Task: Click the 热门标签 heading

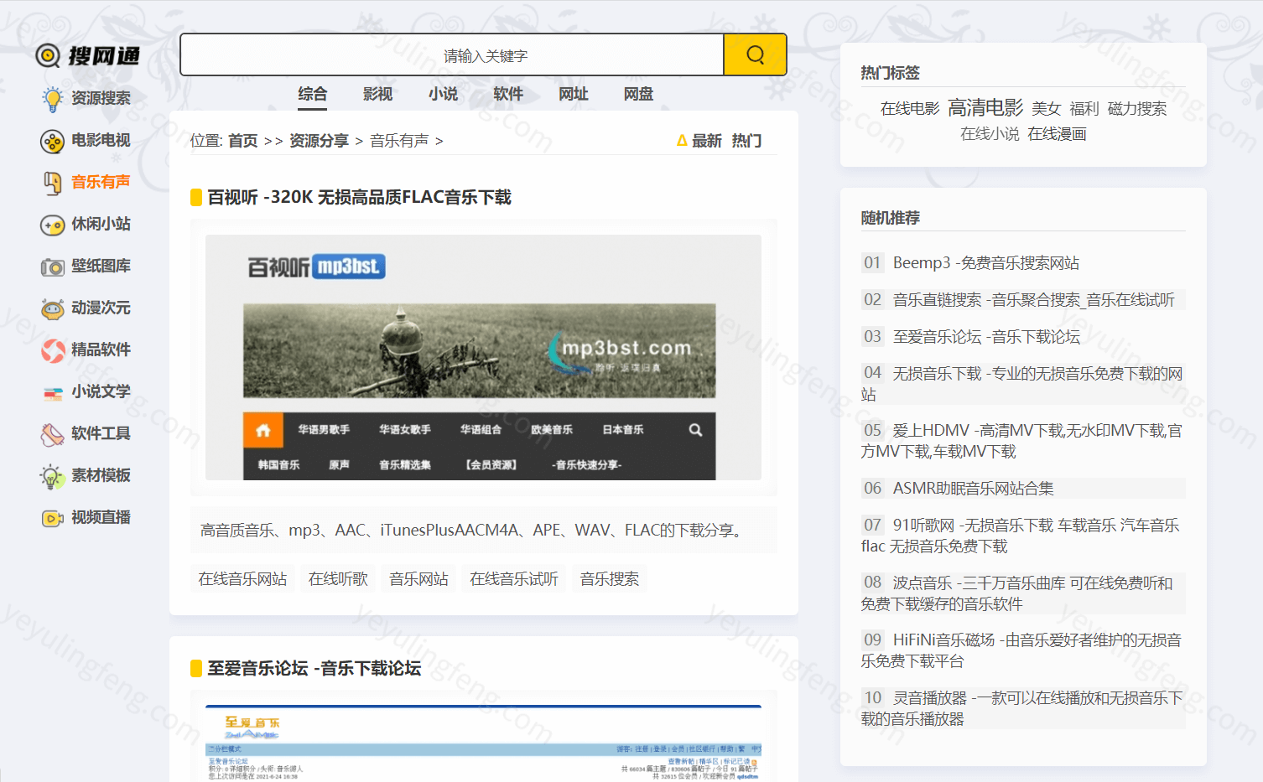Action: point(891,73)
